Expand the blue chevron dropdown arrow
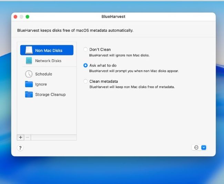The image size is (224, 184). click(x=204, y=147)
